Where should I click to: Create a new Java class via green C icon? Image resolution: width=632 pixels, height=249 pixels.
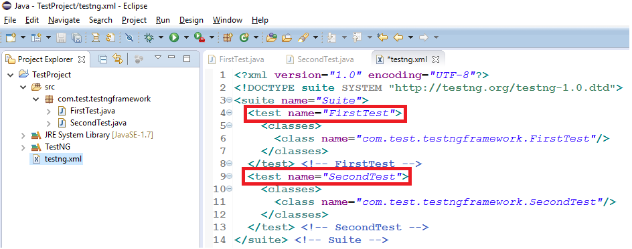[244, 38]
